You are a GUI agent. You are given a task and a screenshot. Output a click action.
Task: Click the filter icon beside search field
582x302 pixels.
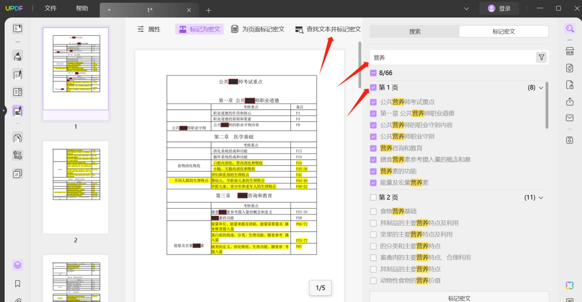pyautogui.click(x=541, y=58)
